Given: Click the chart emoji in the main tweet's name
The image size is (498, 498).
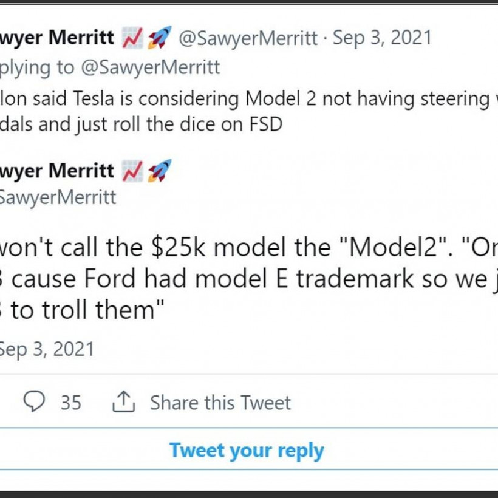Looking at the screenshot, I should (132, 172).
